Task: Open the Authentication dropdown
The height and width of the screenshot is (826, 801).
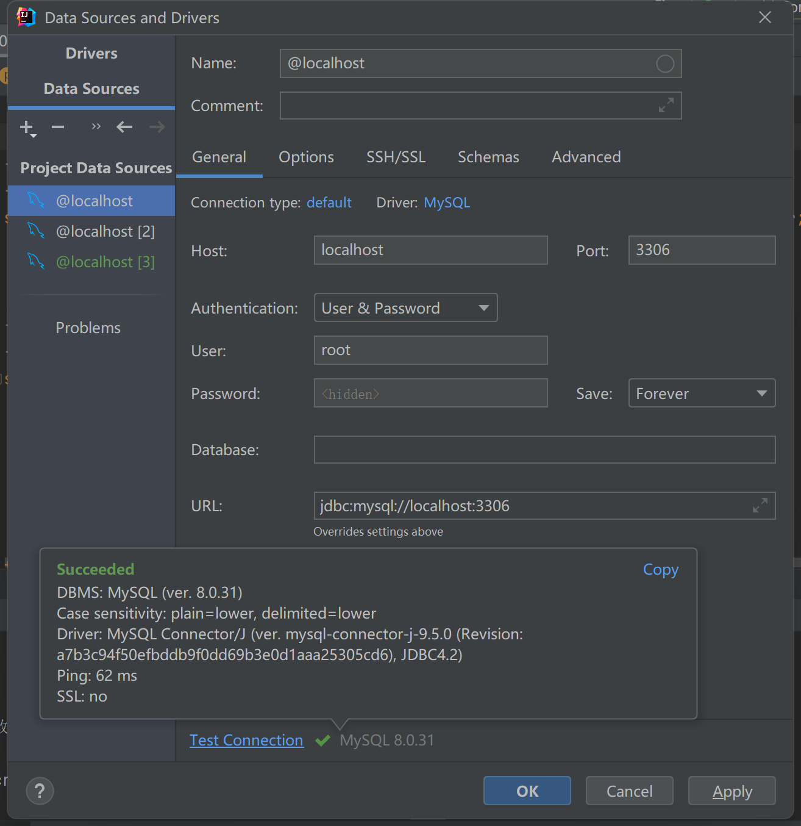Action: pos(406,307)
